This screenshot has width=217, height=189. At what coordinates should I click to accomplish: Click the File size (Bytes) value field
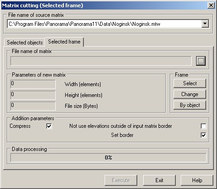(x=33, y=106)
